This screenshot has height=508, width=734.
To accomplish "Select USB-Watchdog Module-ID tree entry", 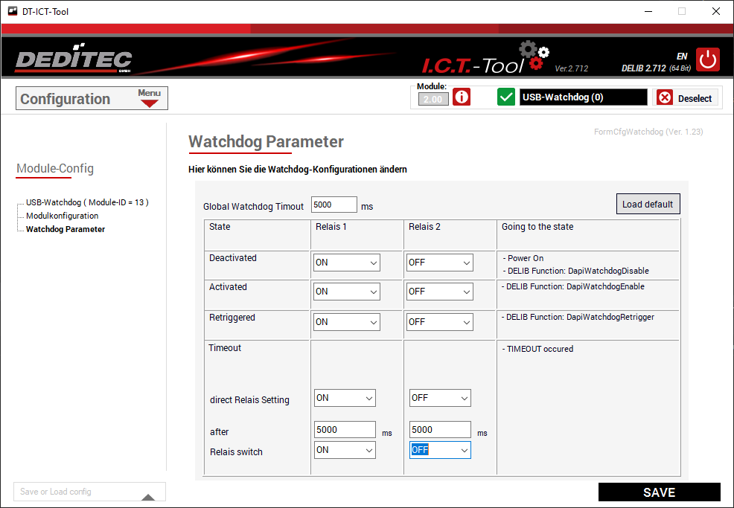I will pyautogui.click(x=87, y=202).
